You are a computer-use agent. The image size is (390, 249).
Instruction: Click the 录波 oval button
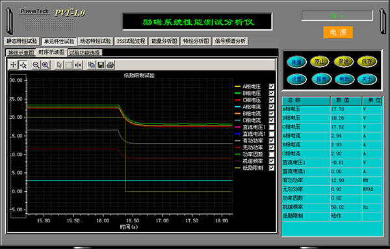[343, 61]
